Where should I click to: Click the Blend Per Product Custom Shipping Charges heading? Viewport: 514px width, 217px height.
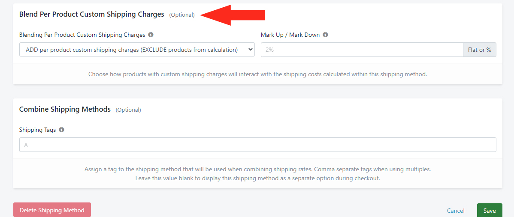pos(92,15)
